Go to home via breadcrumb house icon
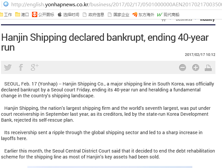Viewport: 222px width, 168px height. (x=164, y=20)
